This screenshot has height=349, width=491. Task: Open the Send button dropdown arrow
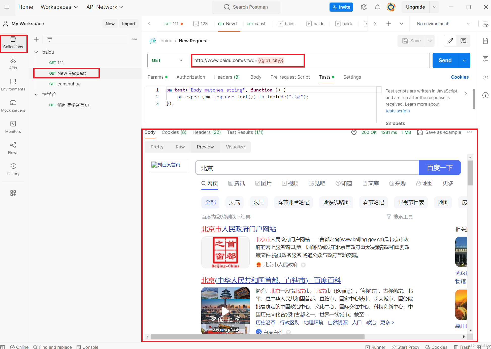coord(464,60)
